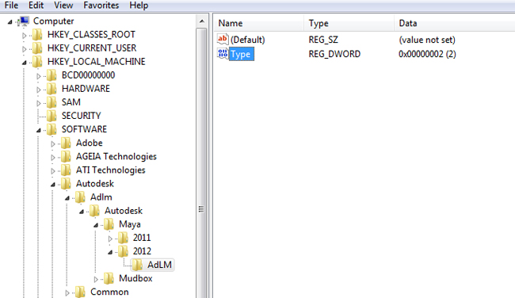Collapse the Computer root node
The width and height of the screenshot is (515, 298).
tap(10, 22)
